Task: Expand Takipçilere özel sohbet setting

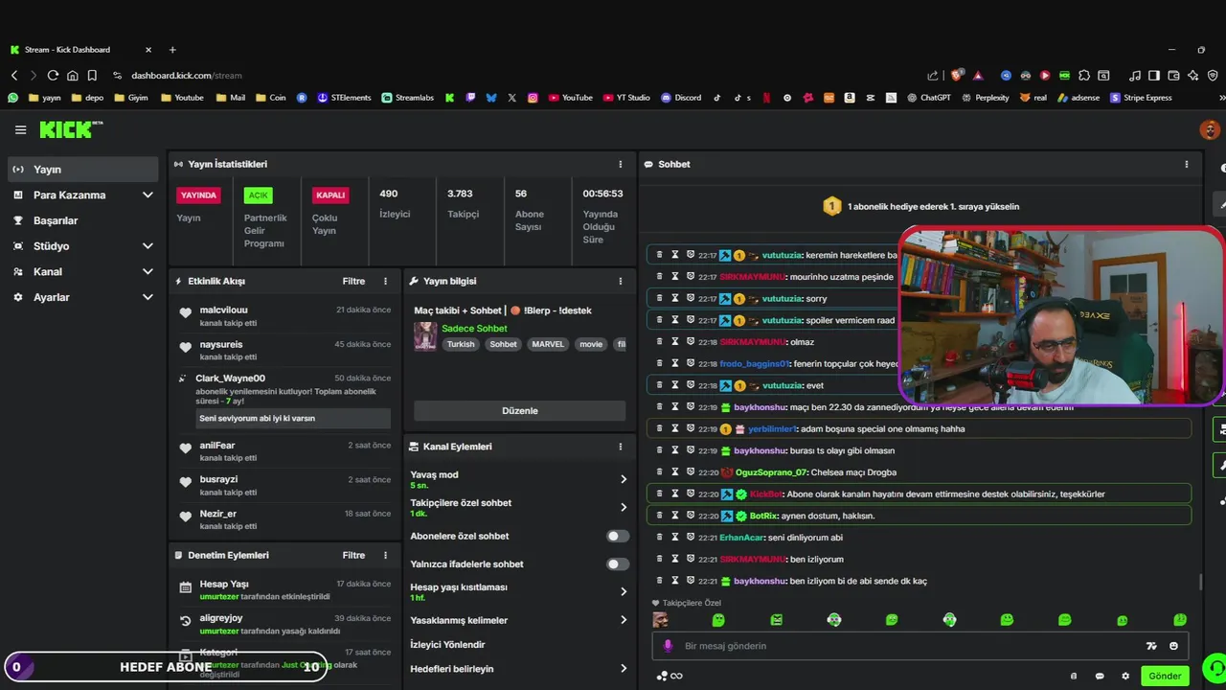Action: click(624, 507)
